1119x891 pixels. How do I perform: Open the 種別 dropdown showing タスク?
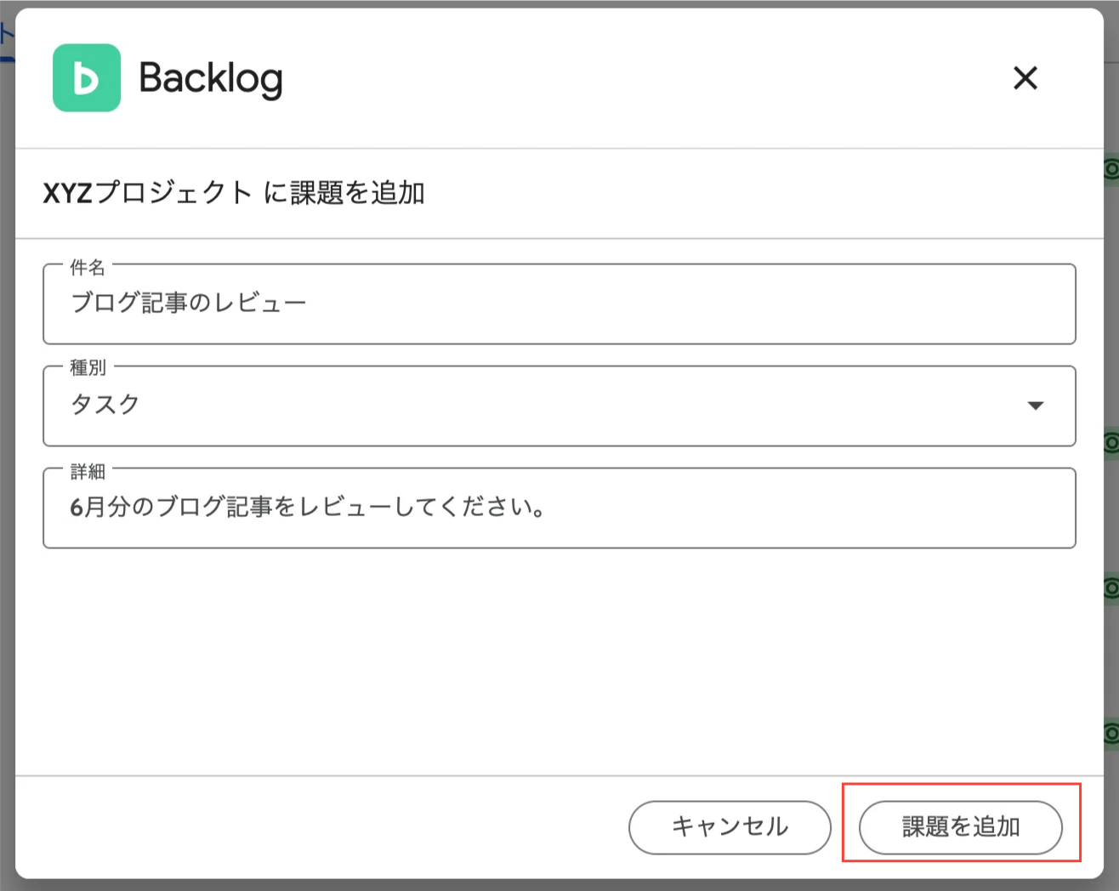(x=559, y=406)
